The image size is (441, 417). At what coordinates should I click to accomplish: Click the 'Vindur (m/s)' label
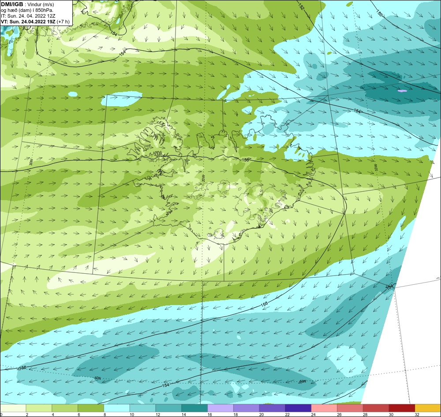[41, 4]
